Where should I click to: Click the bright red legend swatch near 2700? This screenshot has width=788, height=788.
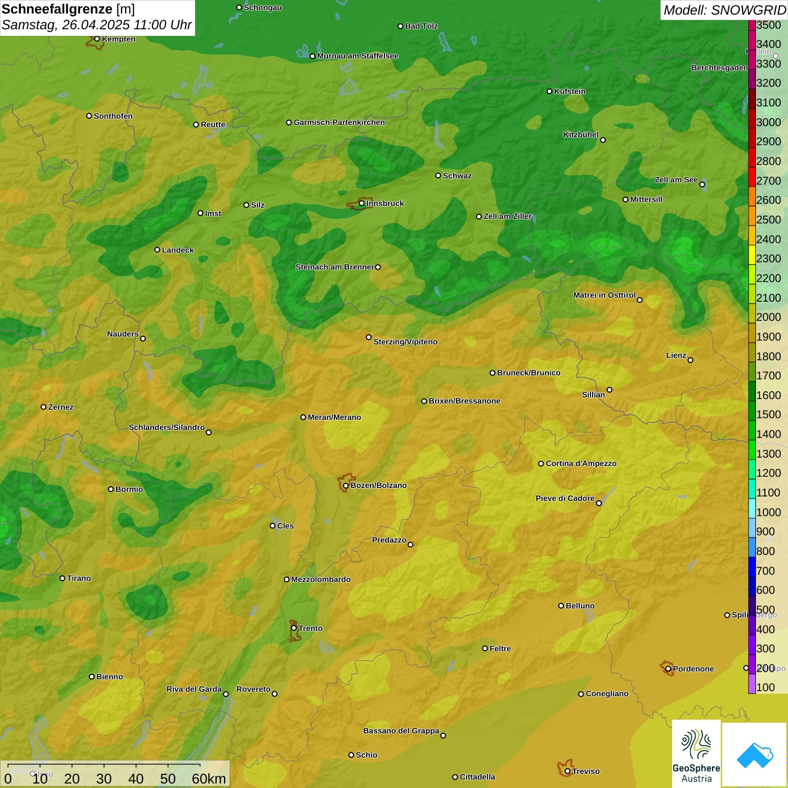click(x=752, y=176)
